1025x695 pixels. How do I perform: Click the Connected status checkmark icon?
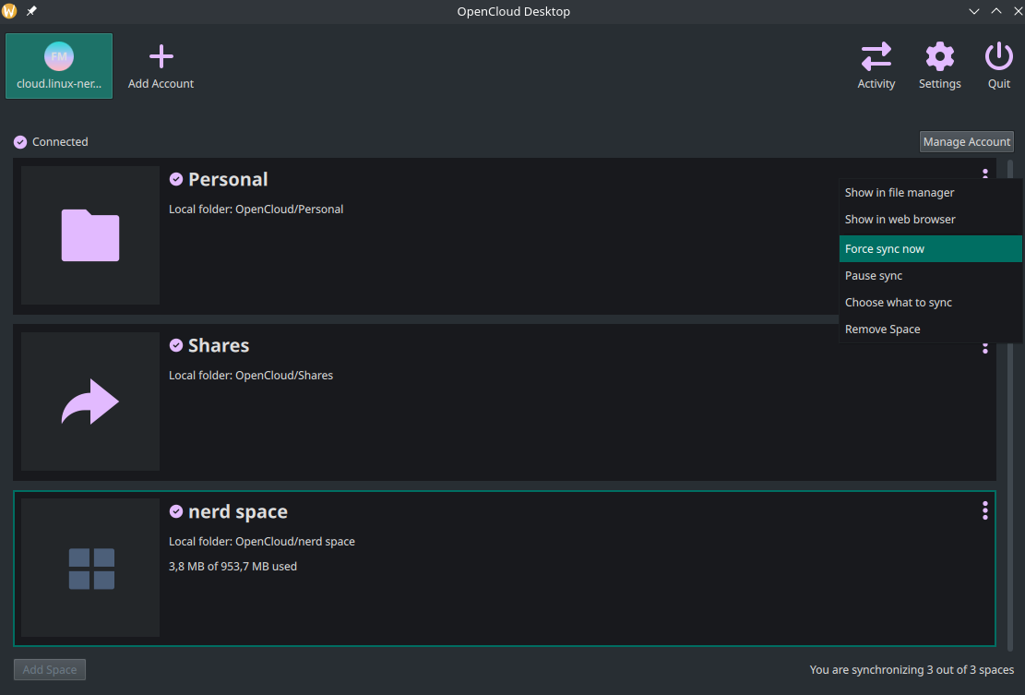pos(20,142)
